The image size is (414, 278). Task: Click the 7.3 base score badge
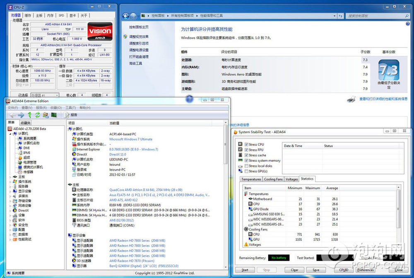[x=389, y=70]
